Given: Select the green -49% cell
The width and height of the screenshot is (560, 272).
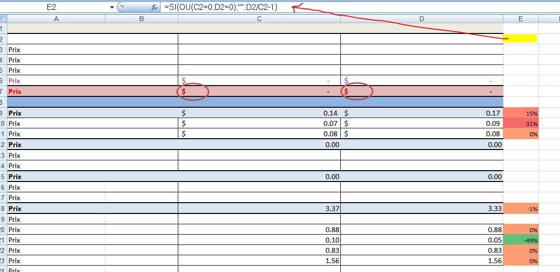Looking at the screenshot, I should point(521,240).
